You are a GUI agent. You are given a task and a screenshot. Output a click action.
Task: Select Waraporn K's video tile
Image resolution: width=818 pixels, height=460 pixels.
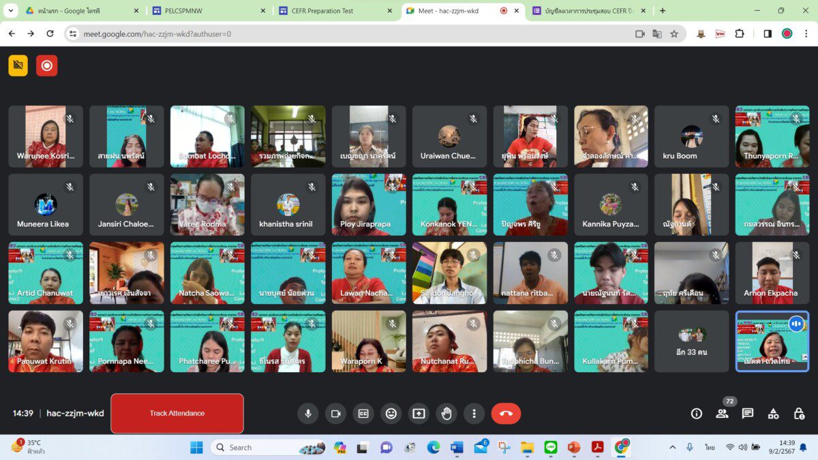pos(369,341)
